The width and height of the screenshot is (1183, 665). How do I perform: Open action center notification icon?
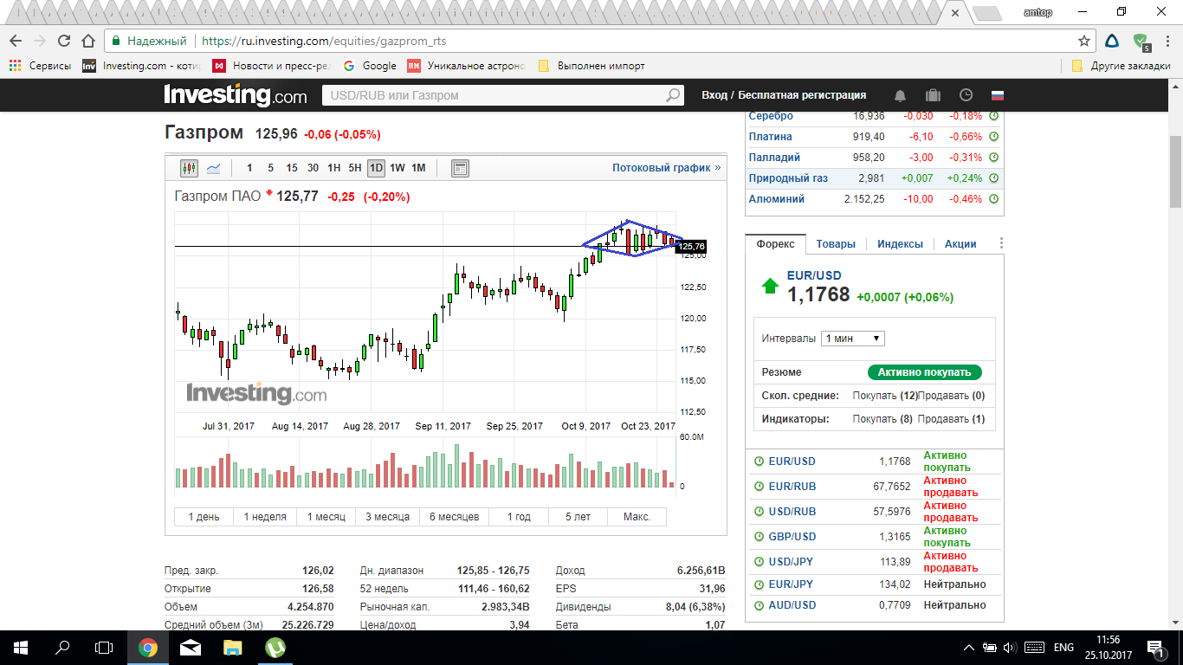[1155, 647]
